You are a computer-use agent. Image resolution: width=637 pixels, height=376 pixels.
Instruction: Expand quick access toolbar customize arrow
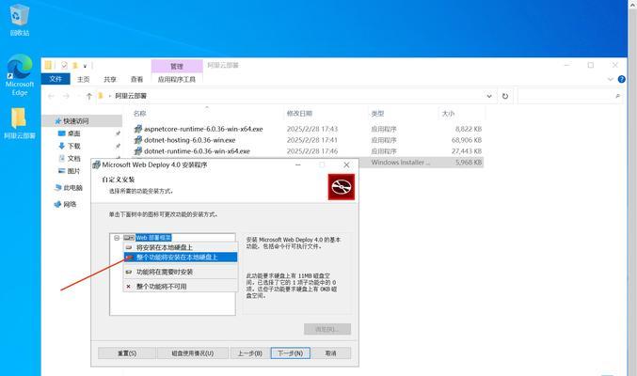coord(85,66)
